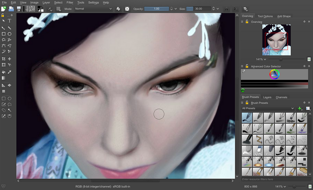Create a new document from the toolbar
This screenshot has height=190, width=313.
[4, 9]
